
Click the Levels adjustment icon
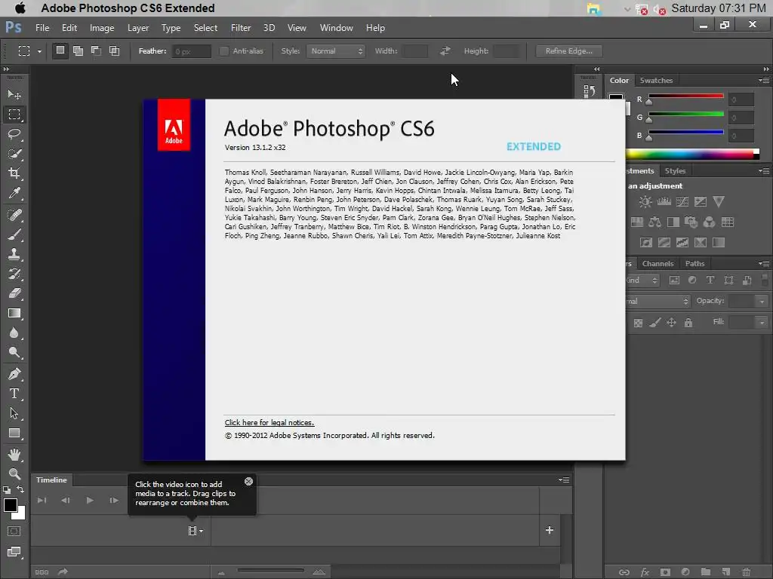[664, 201]
